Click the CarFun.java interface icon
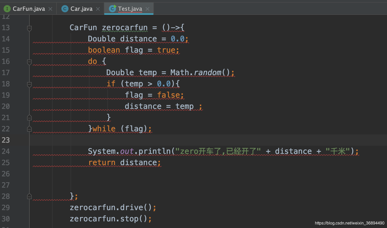 [7, 9]
